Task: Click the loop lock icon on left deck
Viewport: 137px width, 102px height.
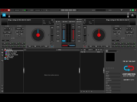Action: point(12,29)
